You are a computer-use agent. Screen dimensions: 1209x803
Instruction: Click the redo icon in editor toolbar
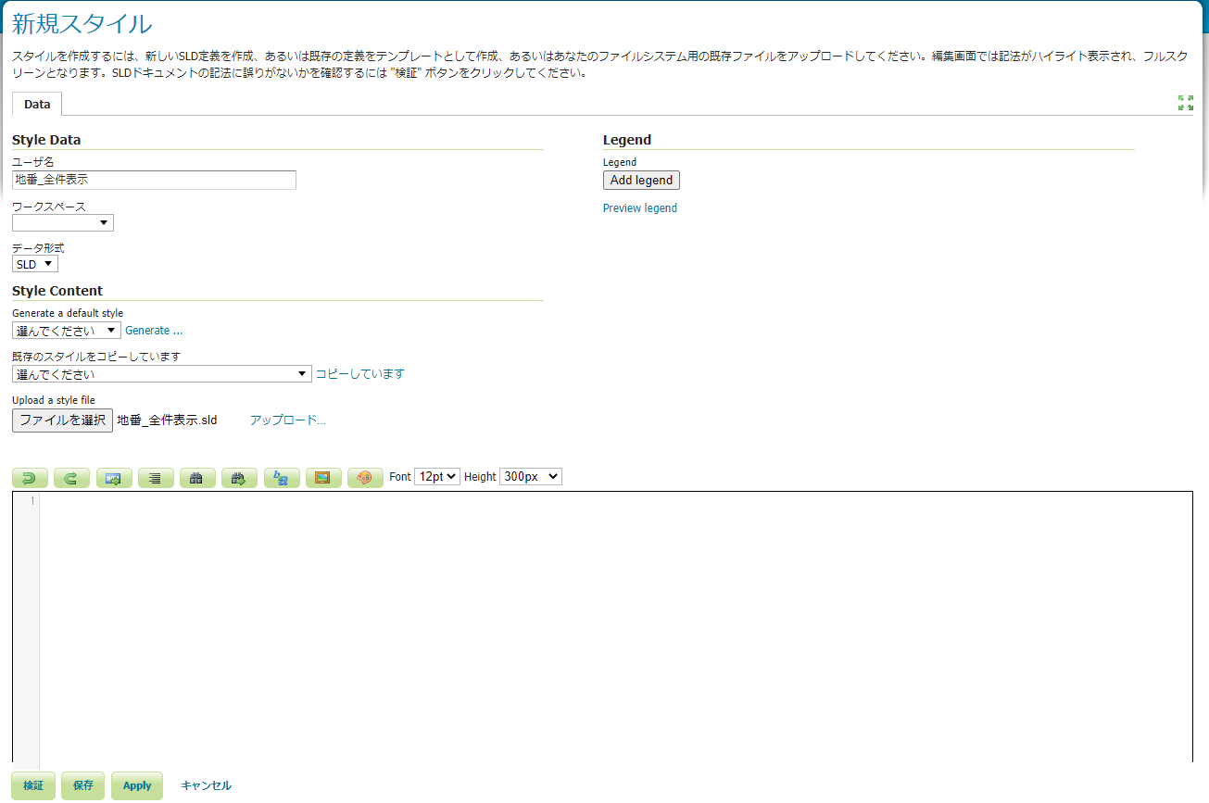[71, 478]
